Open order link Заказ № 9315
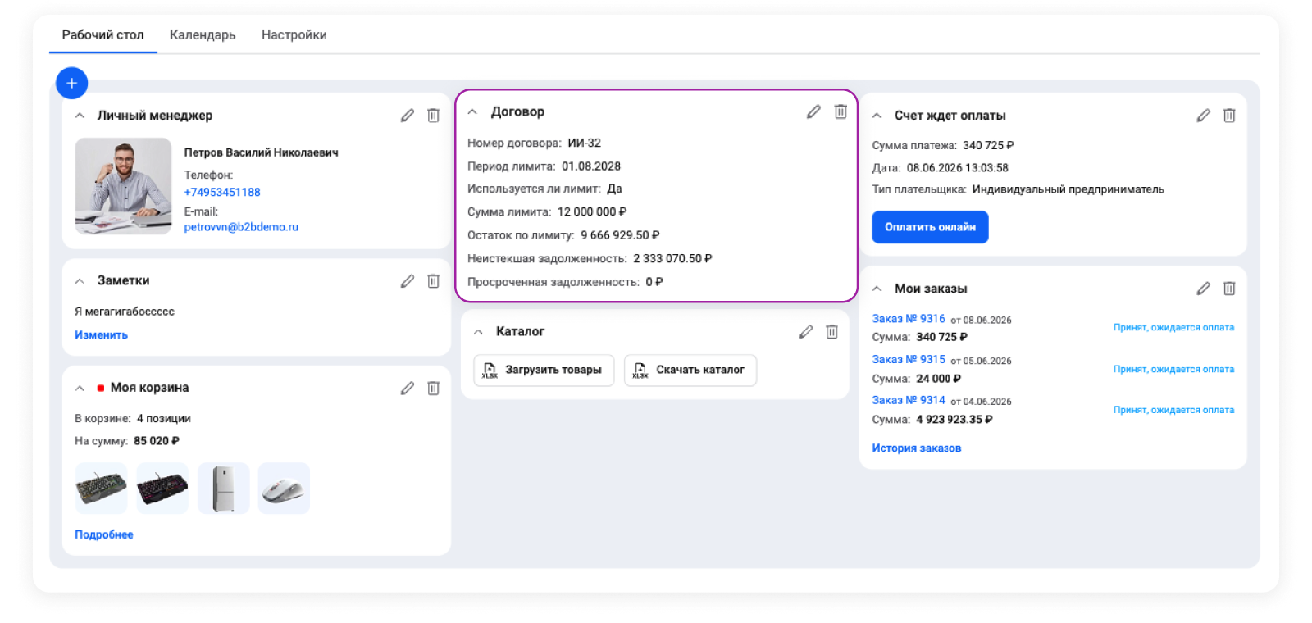Screen dimensions: 1312x623 [x=909, y=360]
